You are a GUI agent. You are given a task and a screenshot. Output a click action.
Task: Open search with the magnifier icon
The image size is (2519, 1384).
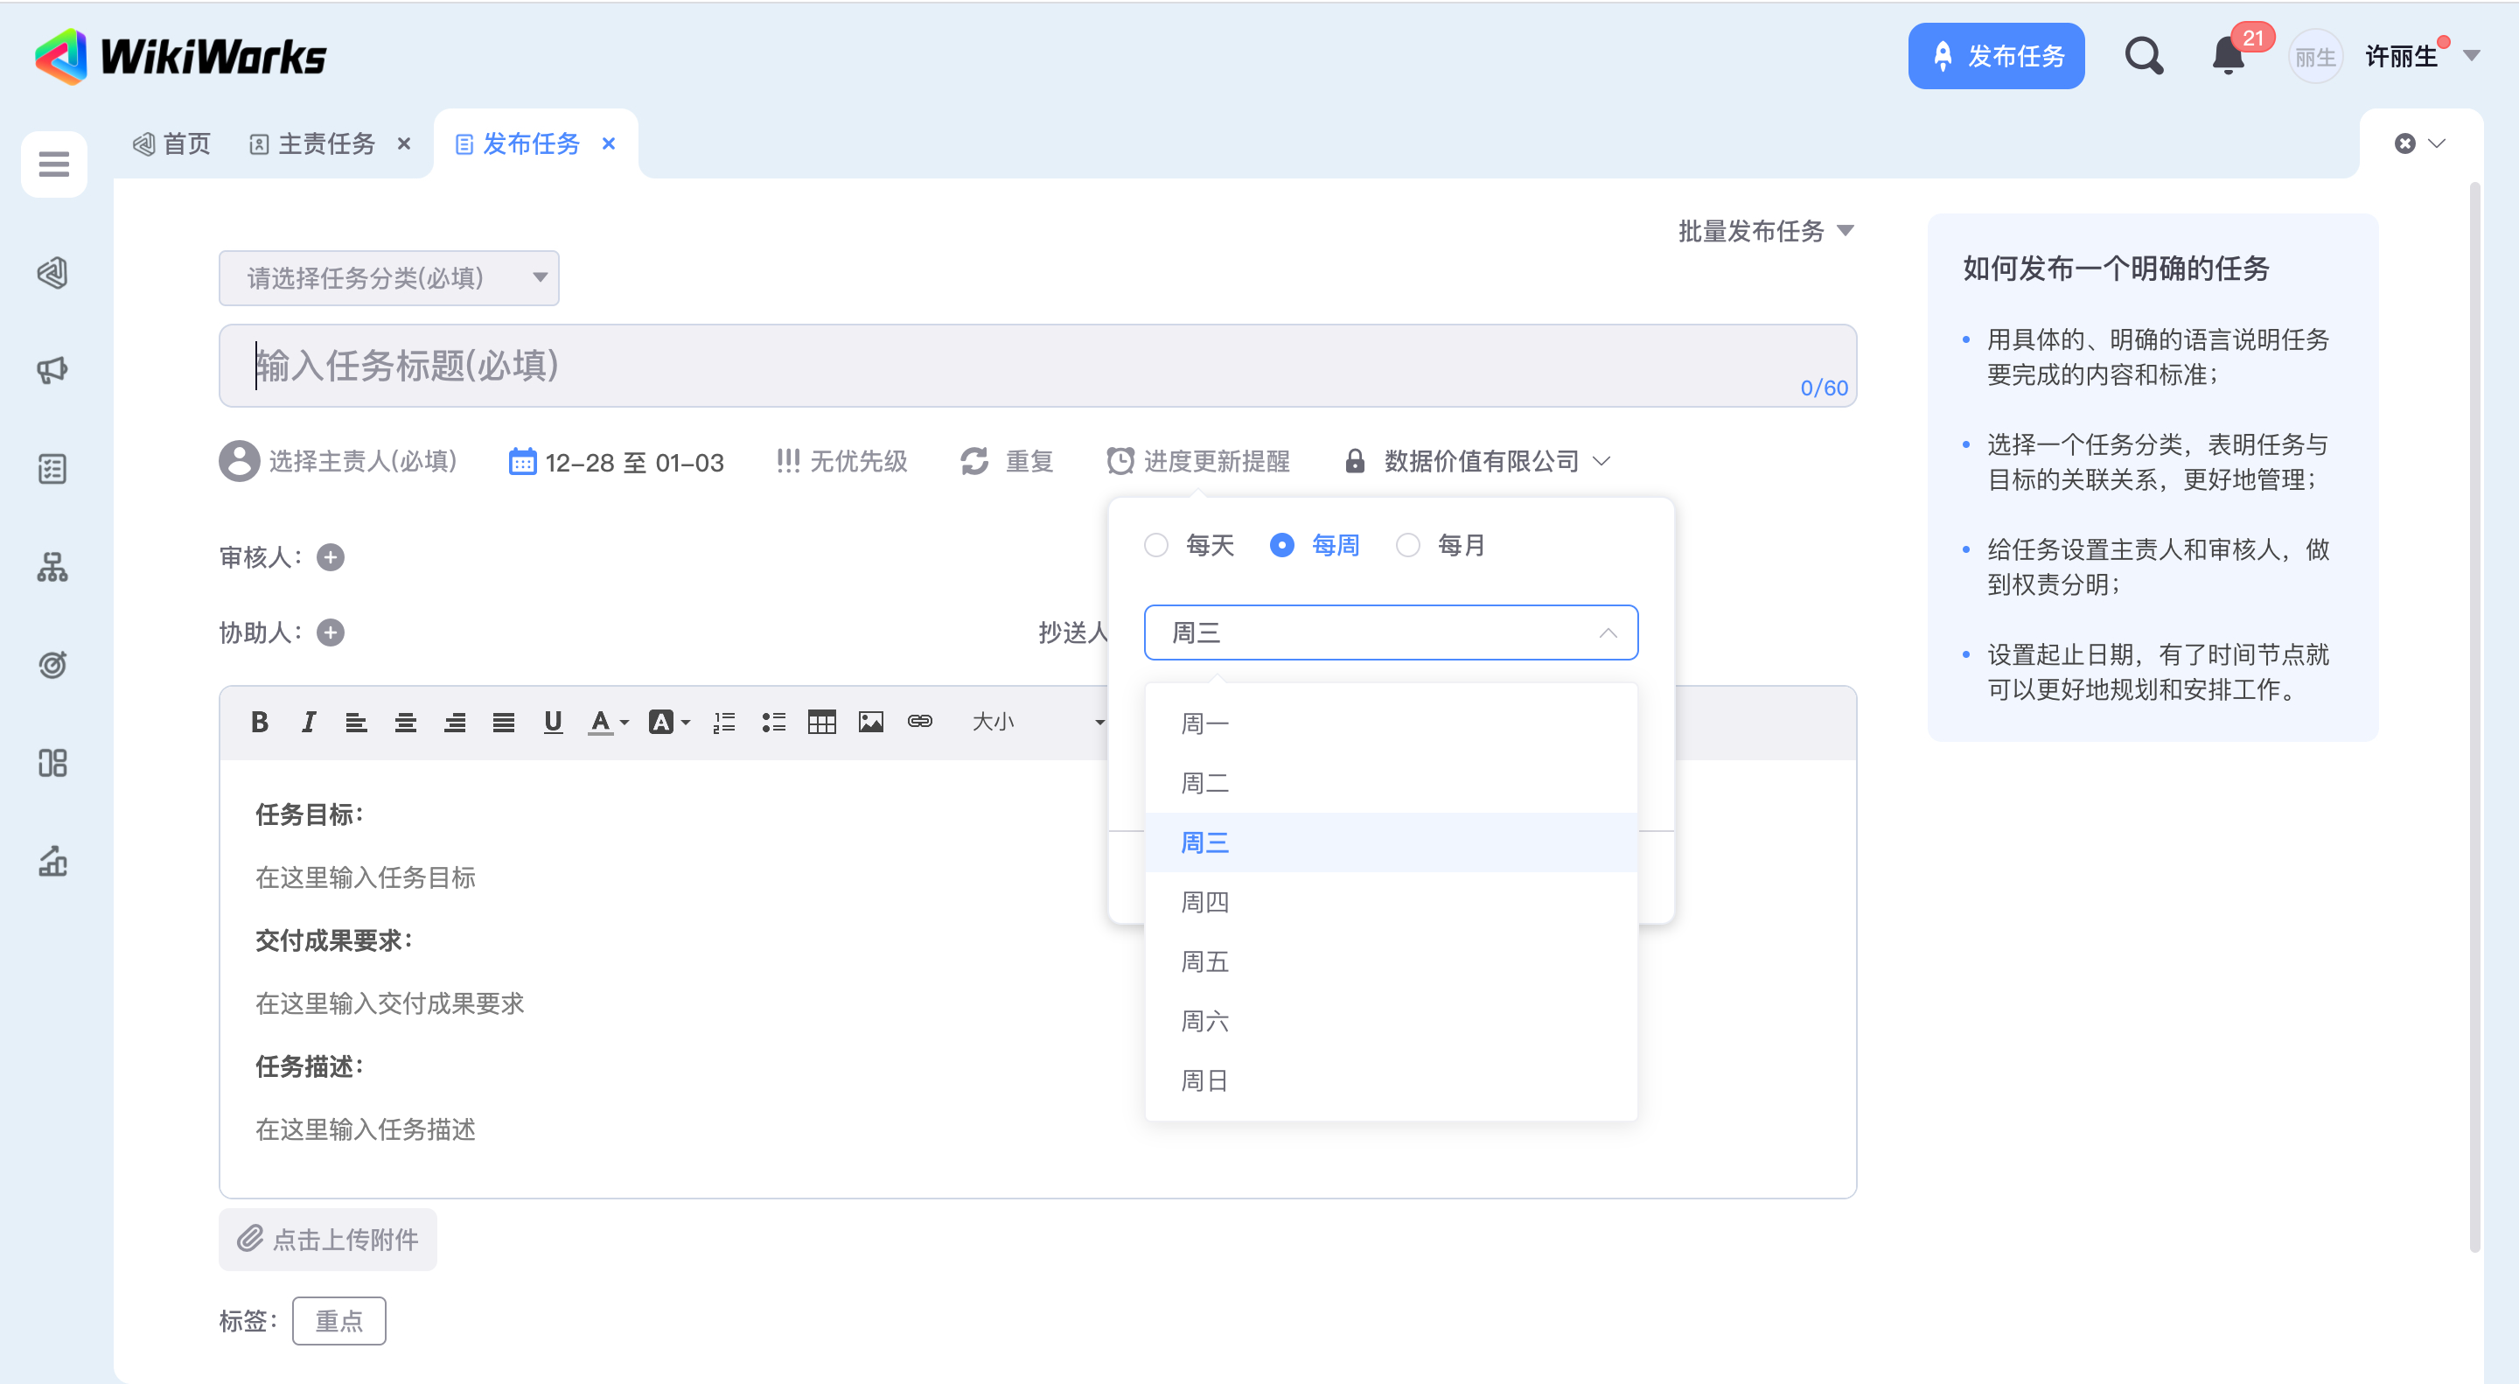[x=2143, y=57]
